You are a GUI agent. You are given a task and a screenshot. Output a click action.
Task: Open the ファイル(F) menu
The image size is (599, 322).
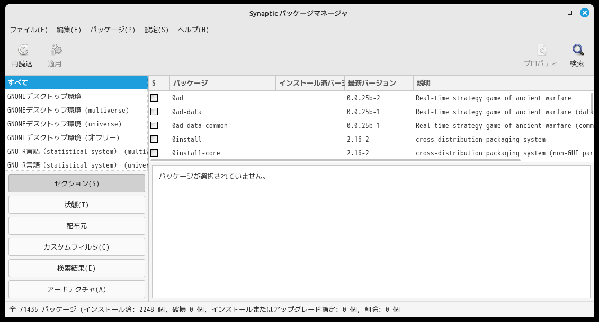point(29,30)
